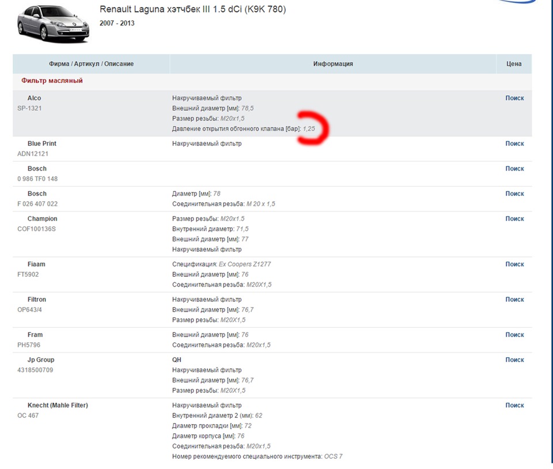
Task: Select the Champion brand name
Action: point(42,218)
